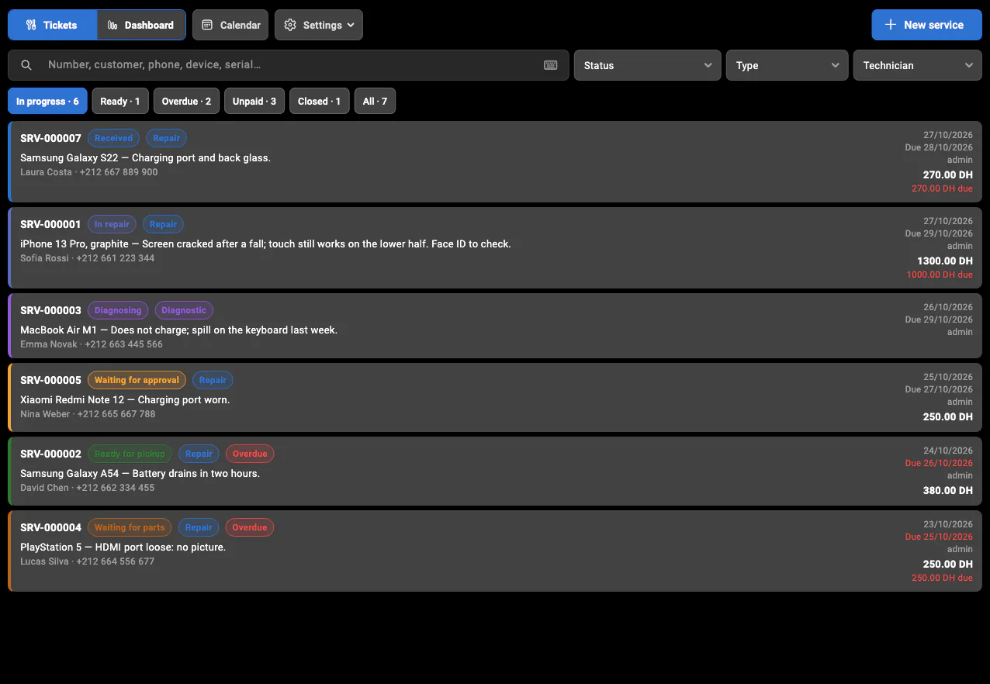Open ticket SRV-000002
990x684 pixels.
(495, 471)
